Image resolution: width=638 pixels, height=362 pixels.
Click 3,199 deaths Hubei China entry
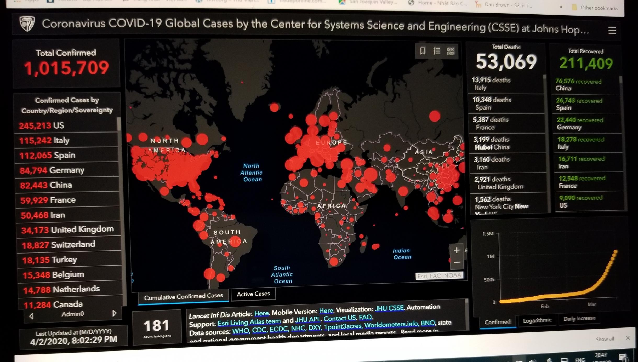point(508,143)
